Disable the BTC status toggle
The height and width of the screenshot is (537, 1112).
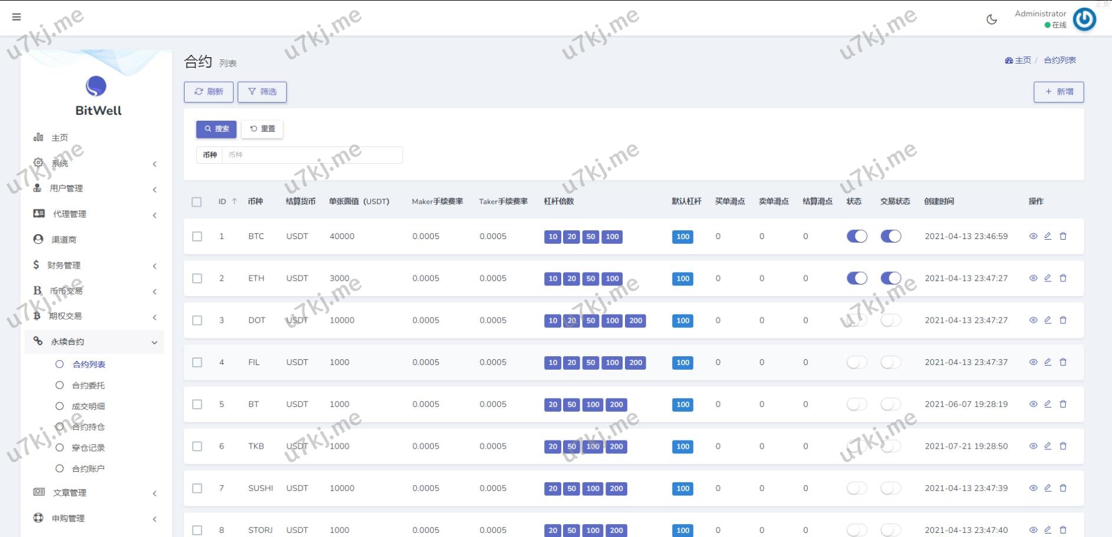[857, 236]
